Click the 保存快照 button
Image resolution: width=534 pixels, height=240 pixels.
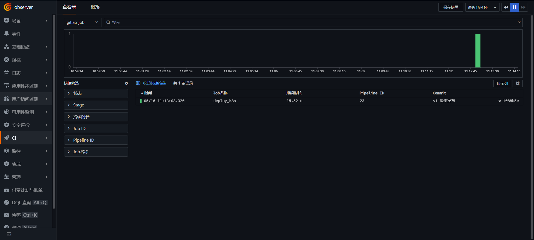[x=451, y=7]
